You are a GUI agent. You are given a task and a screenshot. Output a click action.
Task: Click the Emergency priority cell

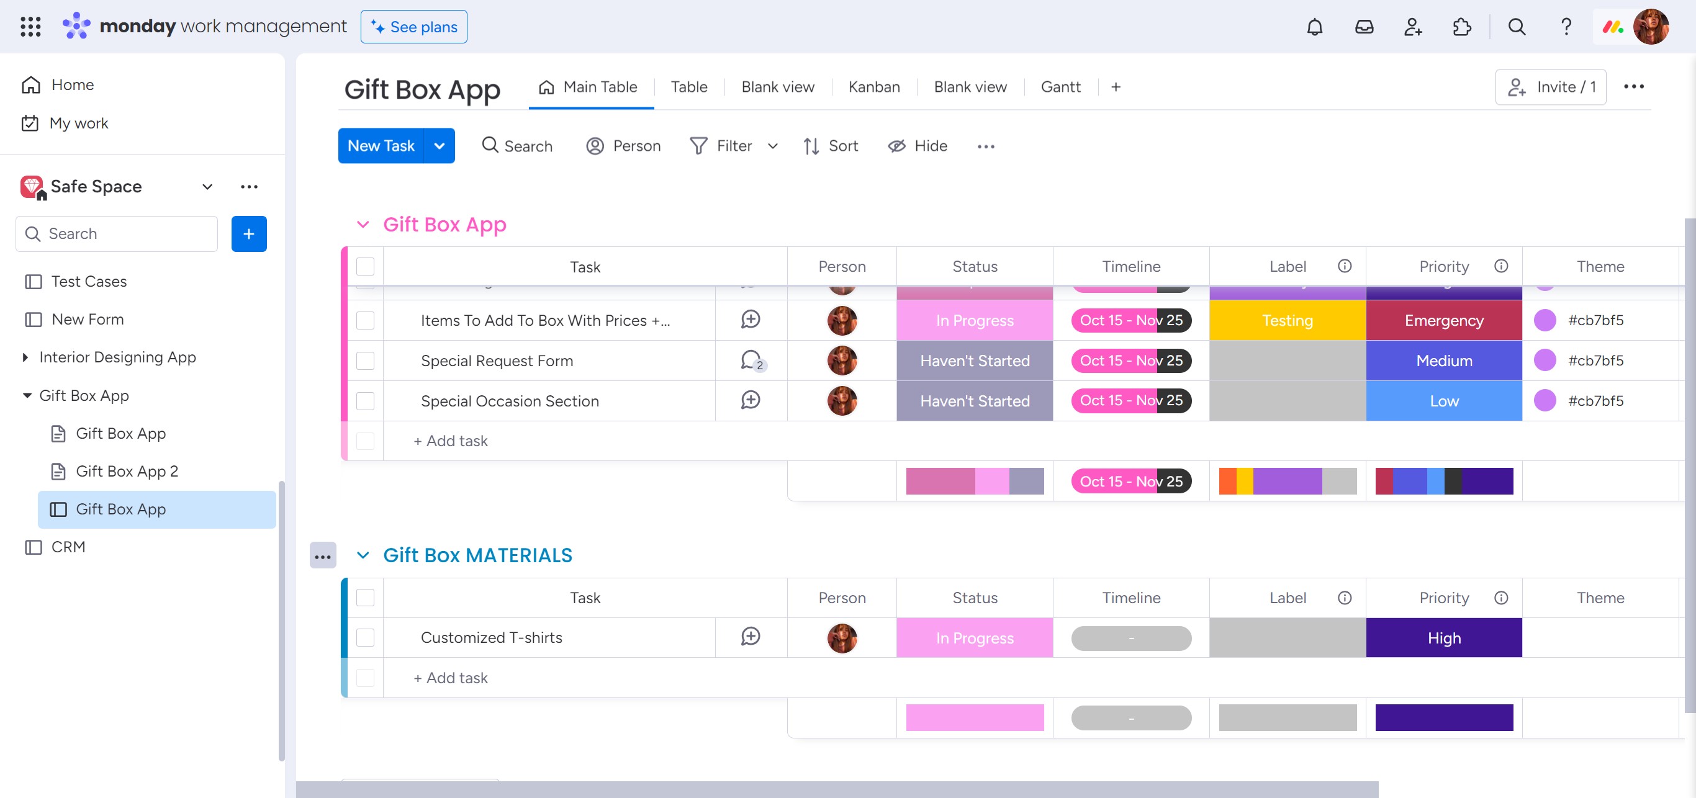[1443, 320]
